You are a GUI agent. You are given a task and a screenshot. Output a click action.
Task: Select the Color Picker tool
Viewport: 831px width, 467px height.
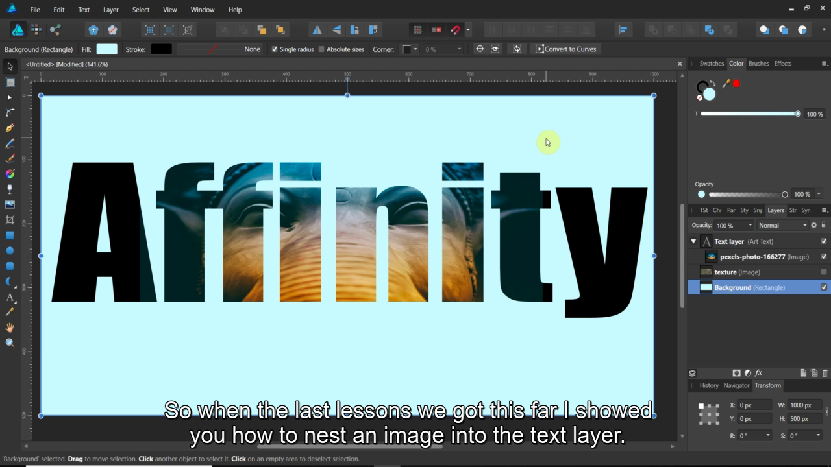(x=10, y=312)
